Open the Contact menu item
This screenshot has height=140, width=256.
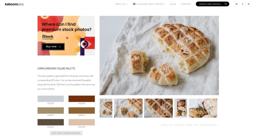[x=186, y=4]
